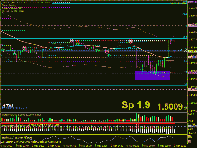Screen dimensions: 197x148
Task: Click the current price tag 1.50092
Action: pos(192,51)
